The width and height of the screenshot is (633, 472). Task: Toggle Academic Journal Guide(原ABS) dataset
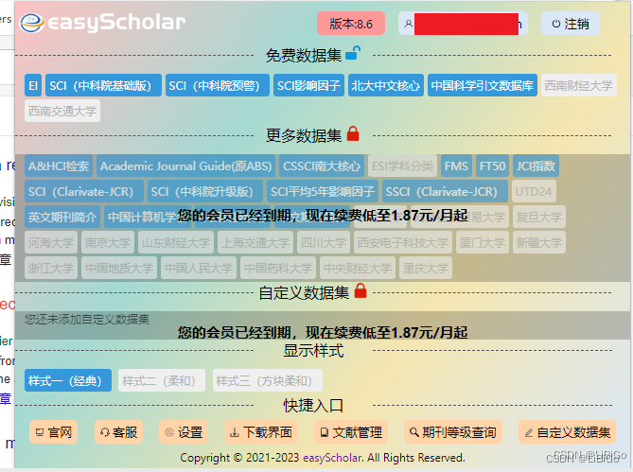click(185, 166)
